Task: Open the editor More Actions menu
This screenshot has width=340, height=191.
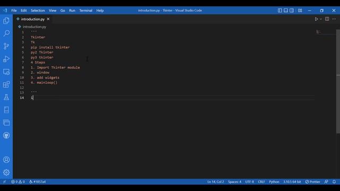Action: pyautogui.click(x=334, y=19)
